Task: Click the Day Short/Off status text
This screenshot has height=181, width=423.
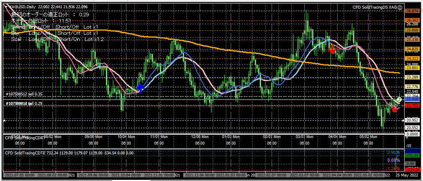Action: pyautogui.click(x=69, y=33)
